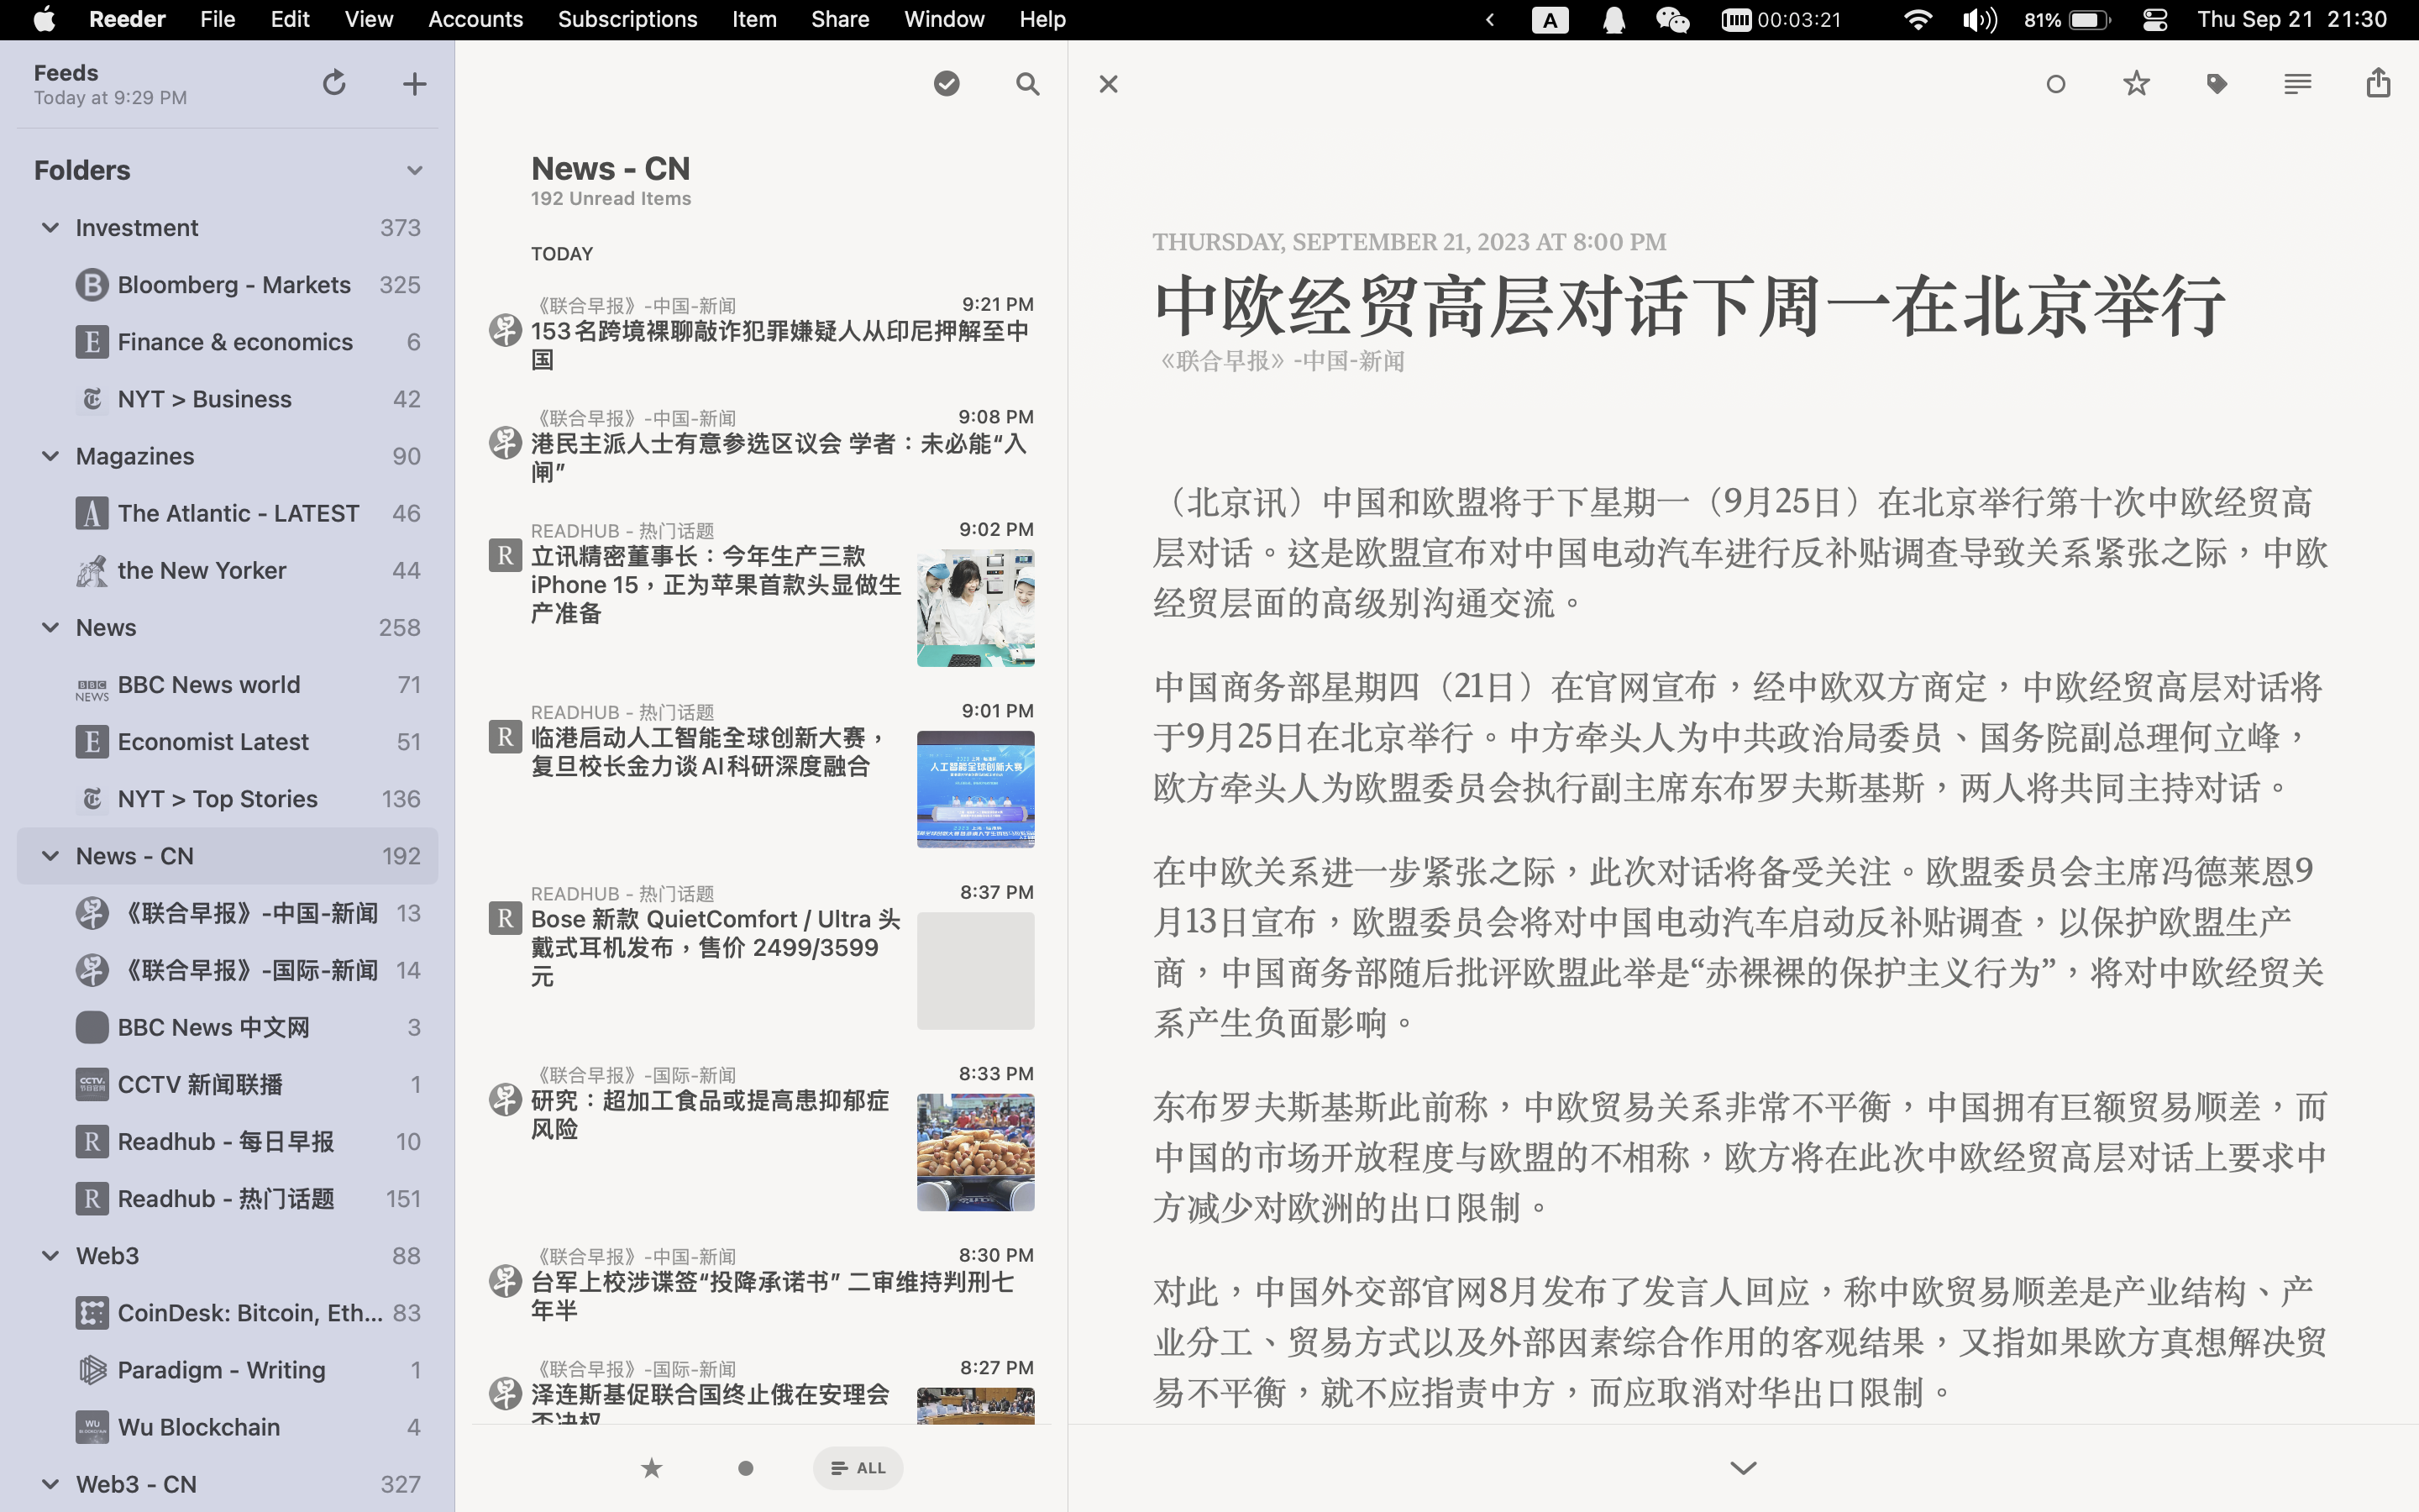Open volume control in menu bar

(1978, 19)
